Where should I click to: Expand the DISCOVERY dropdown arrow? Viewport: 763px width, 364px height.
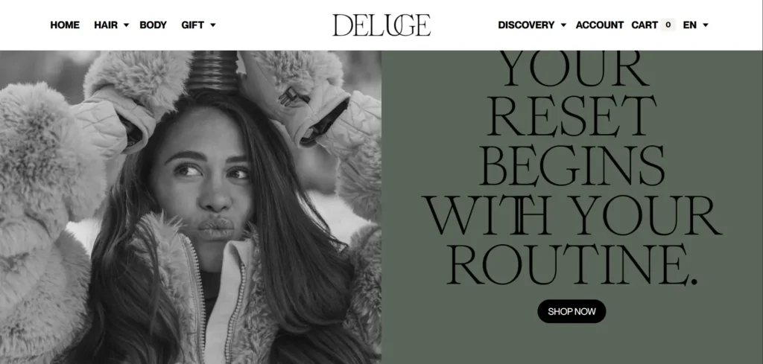[563, 25]
